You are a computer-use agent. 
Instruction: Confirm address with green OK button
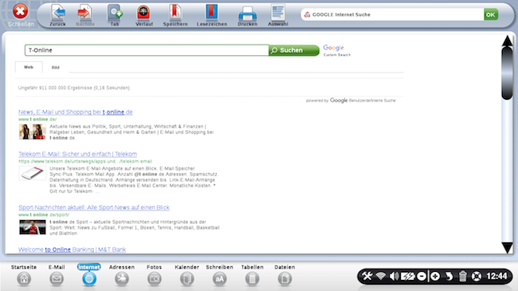[491, 14]
